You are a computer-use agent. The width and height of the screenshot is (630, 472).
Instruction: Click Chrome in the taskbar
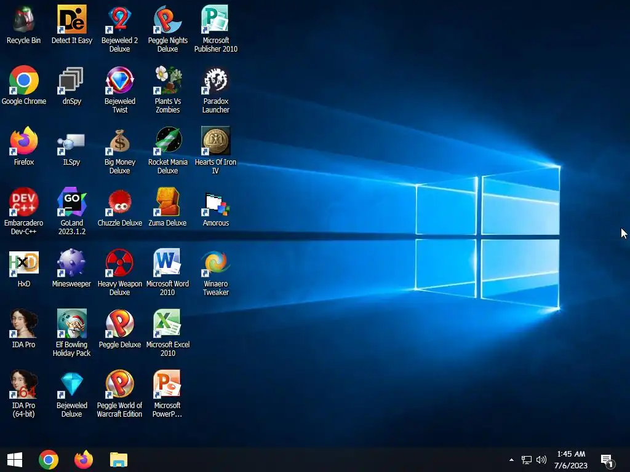[x=49, y=460]
